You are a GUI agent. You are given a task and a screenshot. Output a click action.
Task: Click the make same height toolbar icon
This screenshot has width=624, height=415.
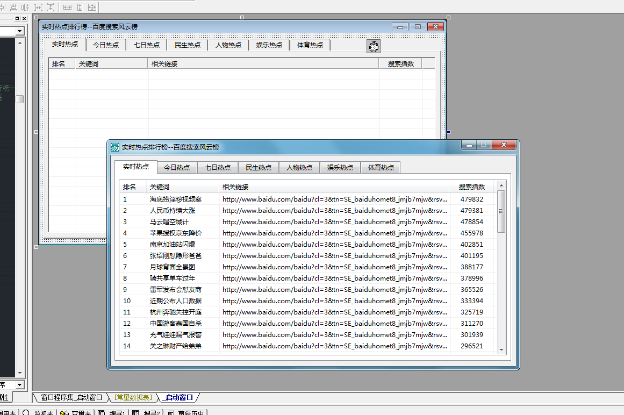pos(80,7)
